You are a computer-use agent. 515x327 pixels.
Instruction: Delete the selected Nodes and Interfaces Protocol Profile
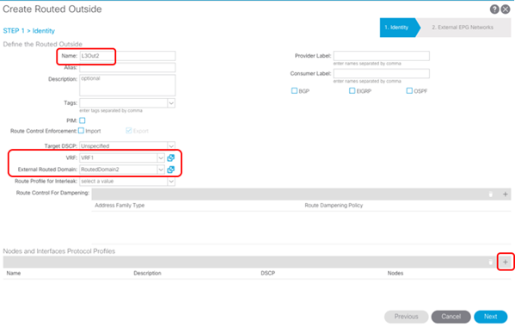pos(491,262)
